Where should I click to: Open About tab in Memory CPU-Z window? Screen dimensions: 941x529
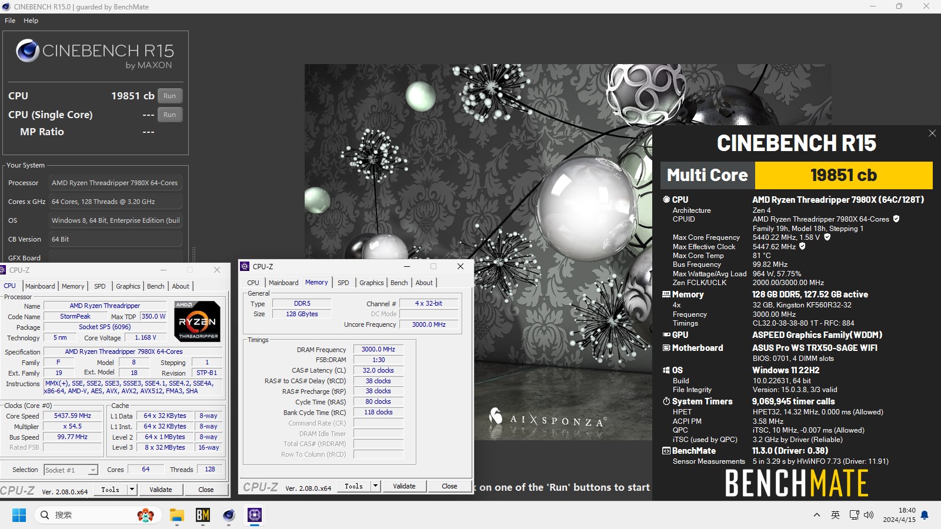tap(424, 283)
